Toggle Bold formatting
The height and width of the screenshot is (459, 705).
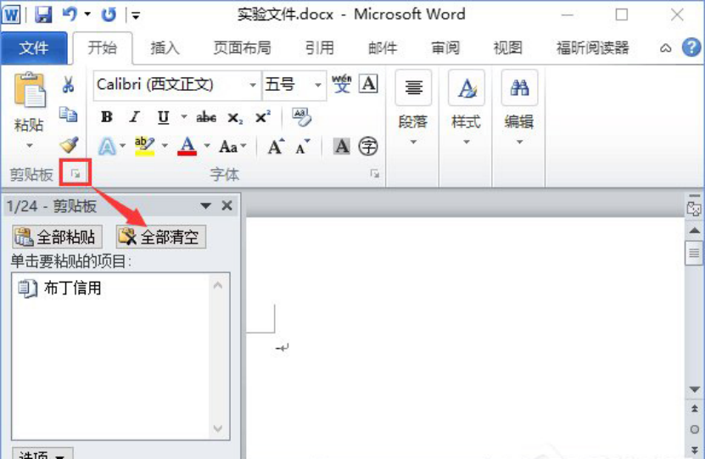point(107,117)
